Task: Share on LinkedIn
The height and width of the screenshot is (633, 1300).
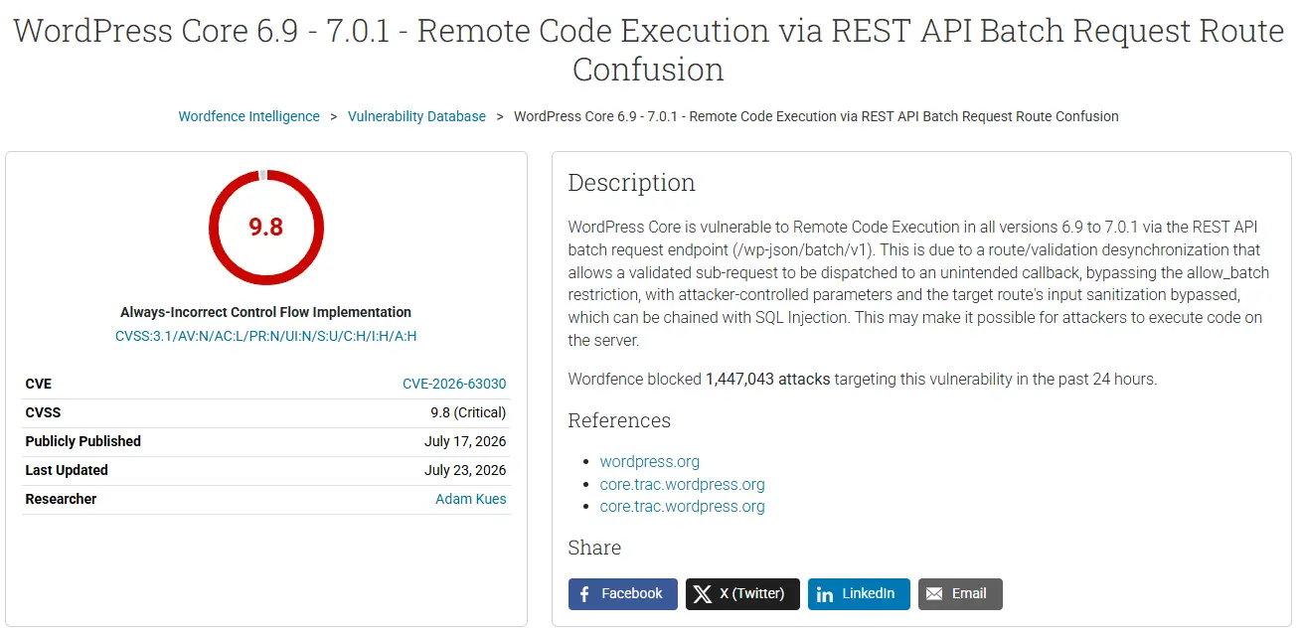Action: (859, 594)
